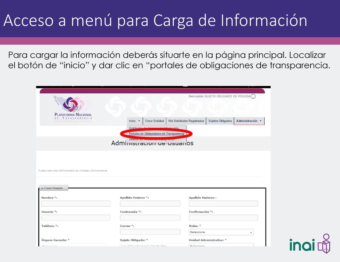
Task: Expand the Administración dropdown menu
Action: [x=249, y=121]
